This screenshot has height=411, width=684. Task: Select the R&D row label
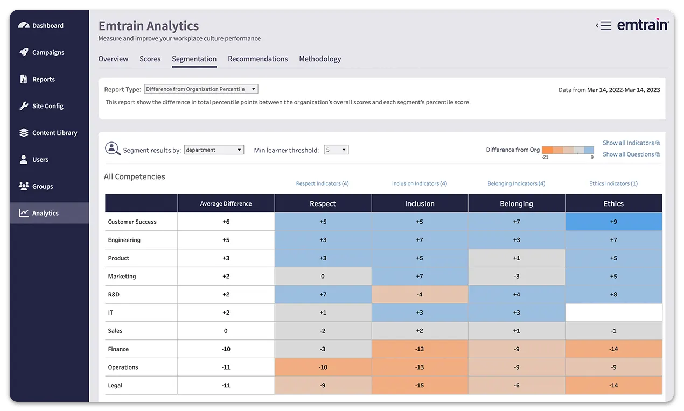pyautogui.click(x=114, y=294)
